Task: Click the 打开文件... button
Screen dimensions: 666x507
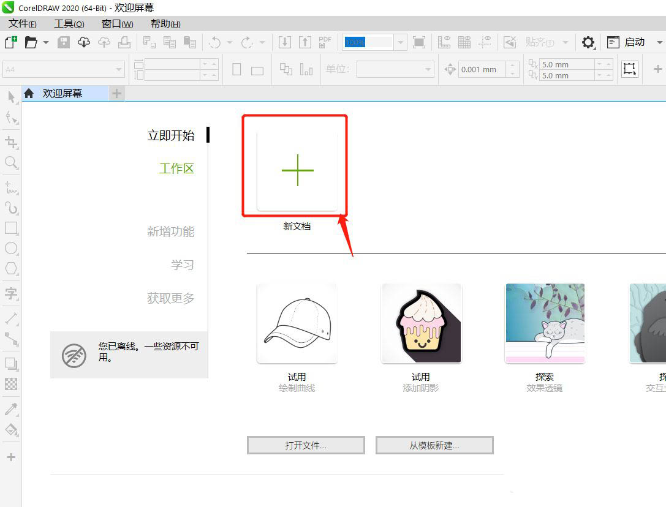Action: click(x=306, y=445)
